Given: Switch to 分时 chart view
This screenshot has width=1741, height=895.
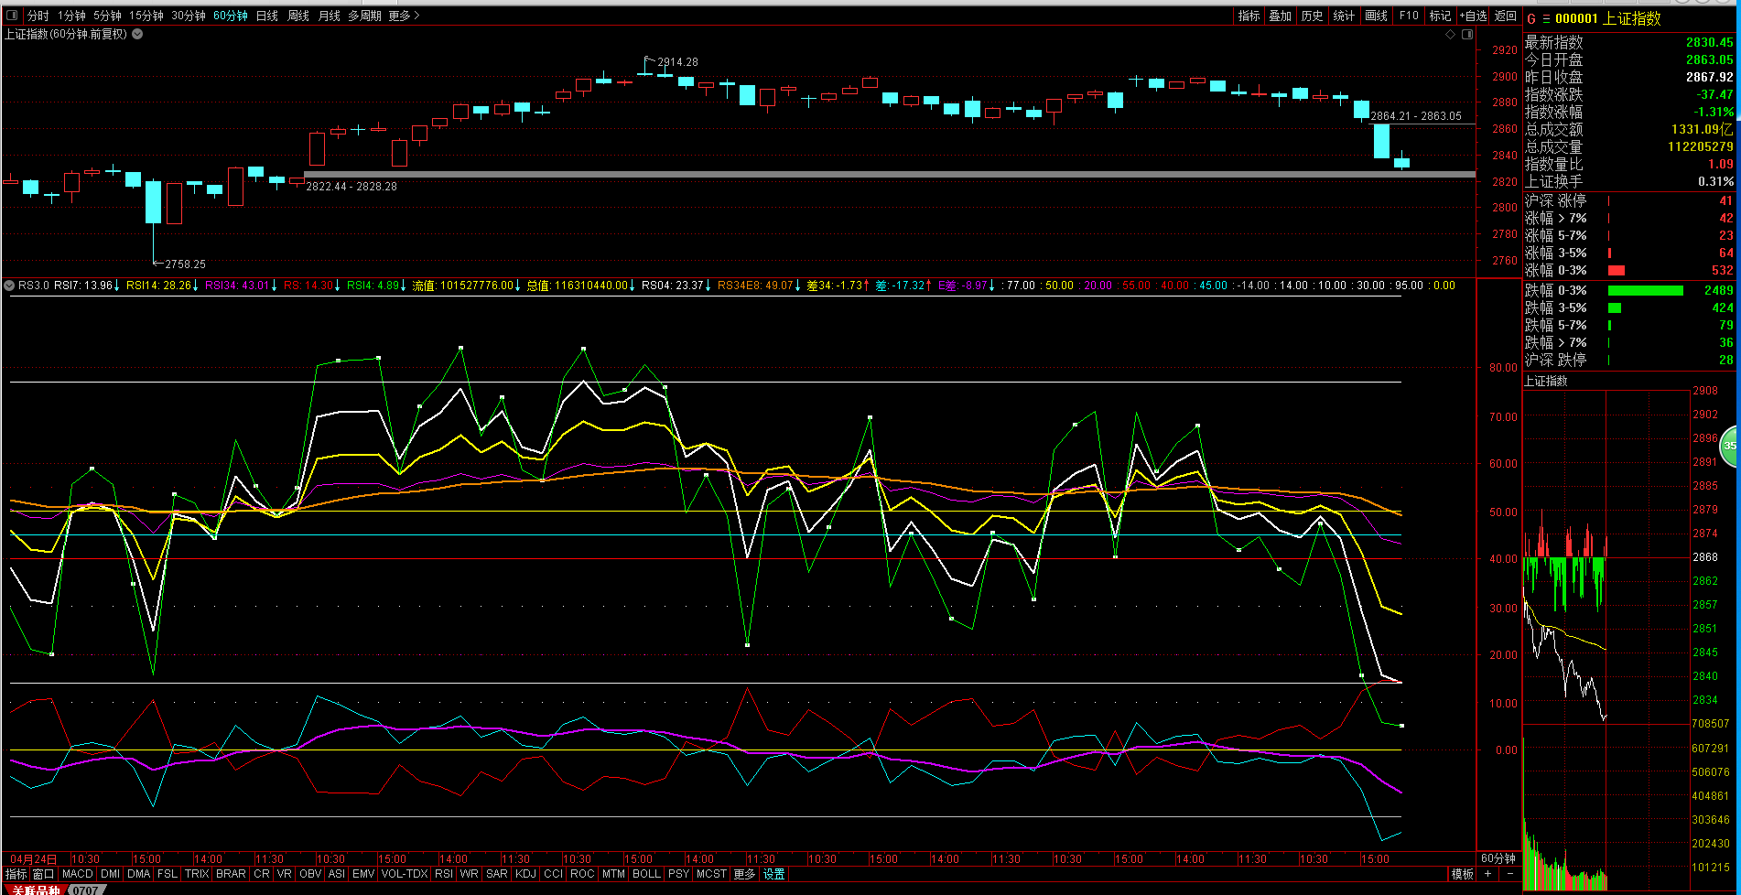Looking at the screenshot, I should (x=38, y=16).
